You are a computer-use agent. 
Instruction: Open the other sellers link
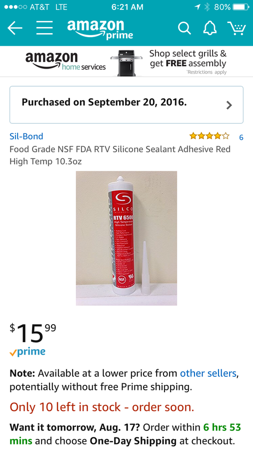[x=208, y=373]
